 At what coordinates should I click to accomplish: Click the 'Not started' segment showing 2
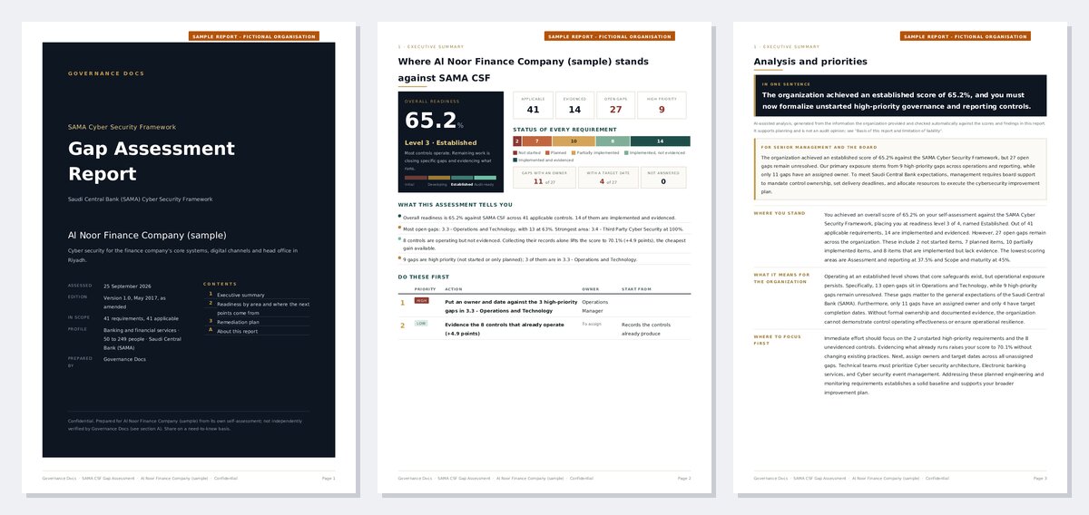[x=517, y=141]
